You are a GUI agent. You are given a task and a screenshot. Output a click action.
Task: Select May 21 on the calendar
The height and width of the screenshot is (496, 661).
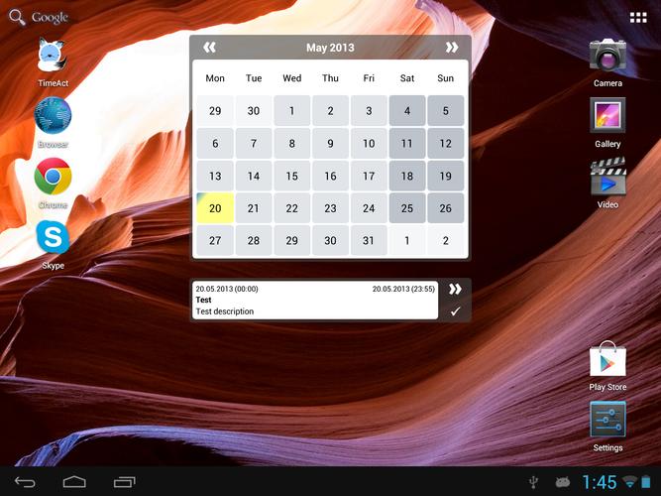point(254,208)
